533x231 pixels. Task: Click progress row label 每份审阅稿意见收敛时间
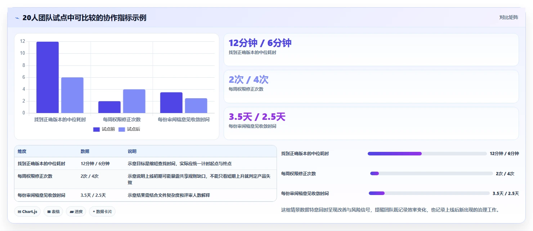coord(305,193)
